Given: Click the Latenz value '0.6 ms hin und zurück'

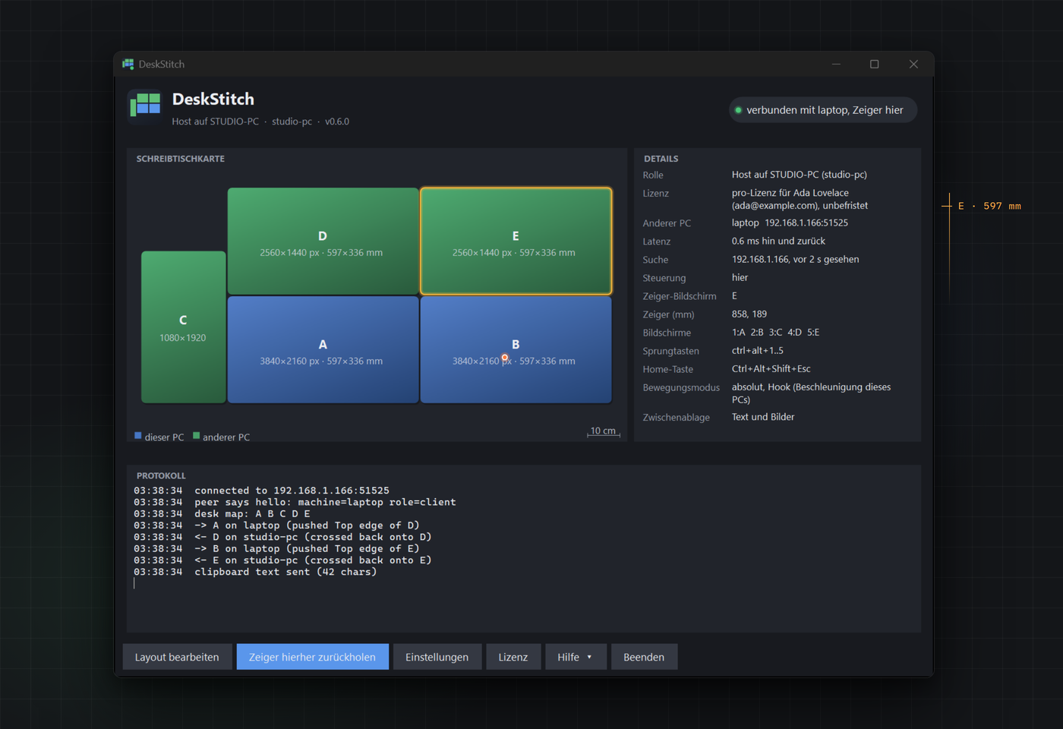Looking at the screenshot, I should 778,241.
